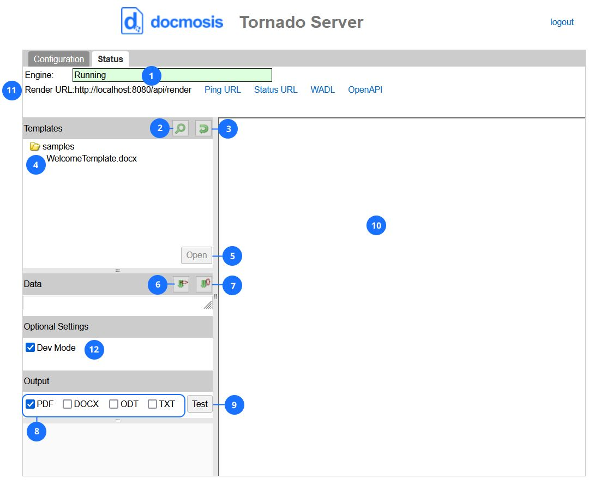Open the Ping URL link
595x484 pixels.
coord(223,89)
